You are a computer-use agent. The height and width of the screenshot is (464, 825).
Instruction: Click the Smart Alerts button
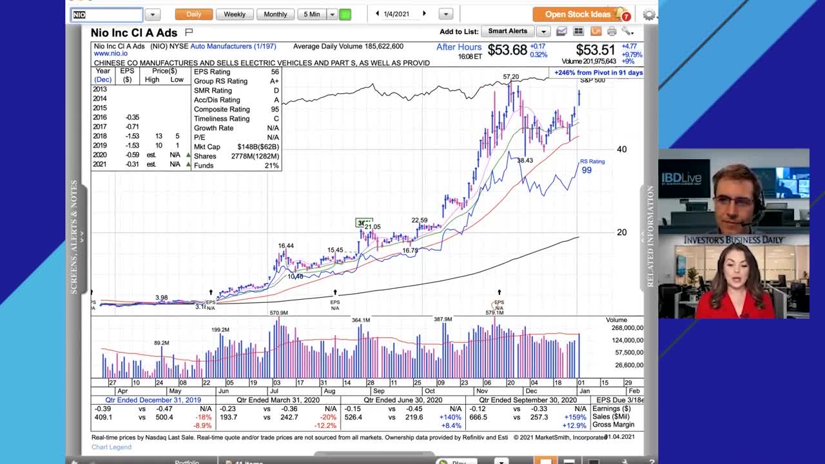pos(507,31)
